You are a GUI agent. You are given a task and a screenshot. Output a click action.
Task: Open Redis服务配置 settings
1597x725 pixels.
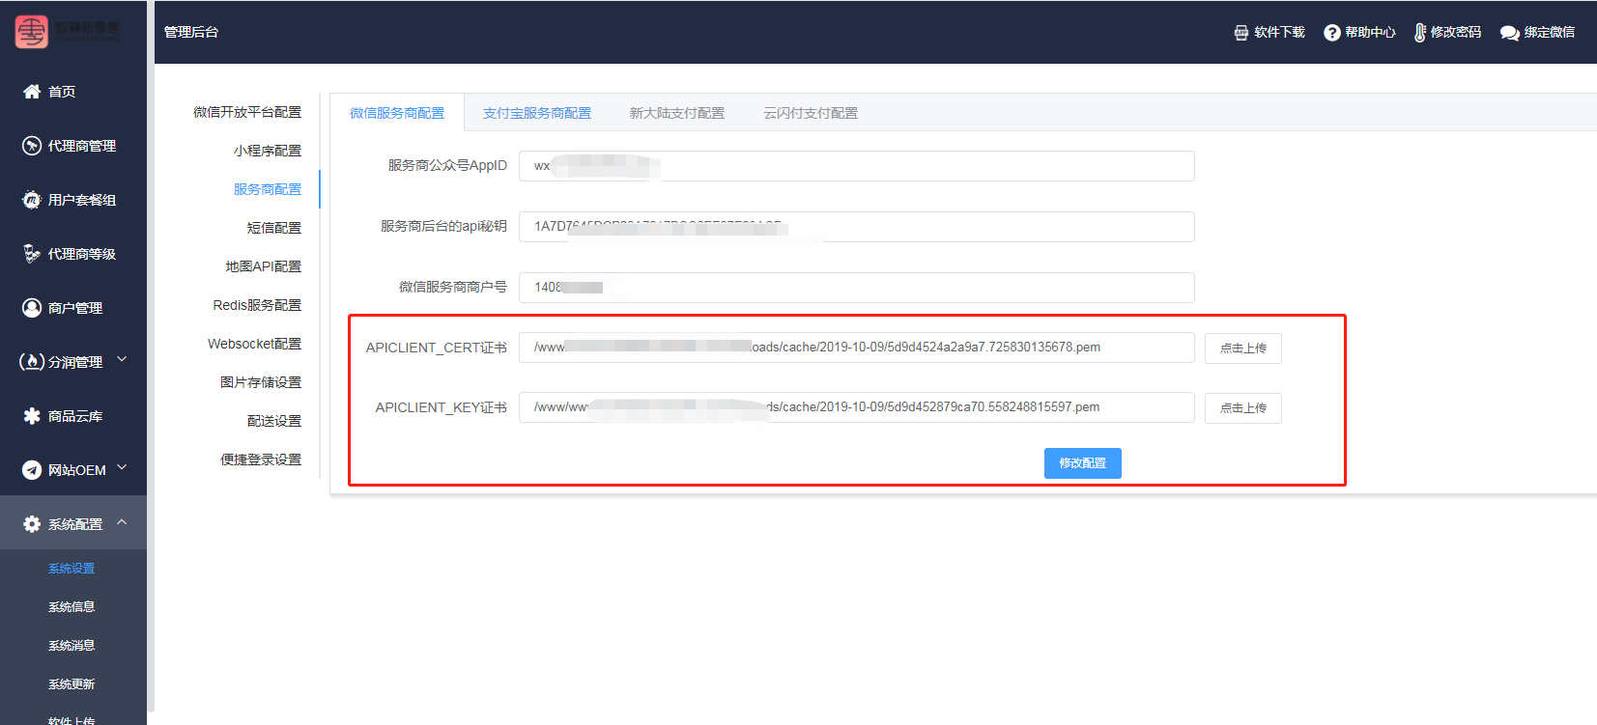pyautogui.click(x=257, y=305)
